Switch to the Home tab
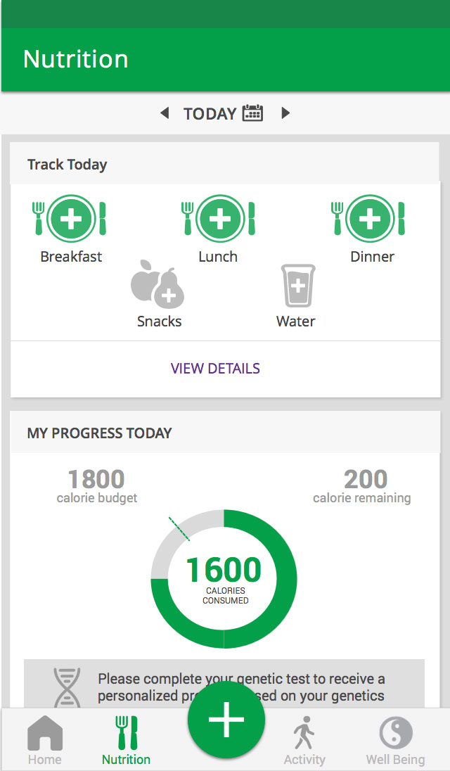Screen dimensions: 450x771 pyautogui.click(x=45, y=741)
